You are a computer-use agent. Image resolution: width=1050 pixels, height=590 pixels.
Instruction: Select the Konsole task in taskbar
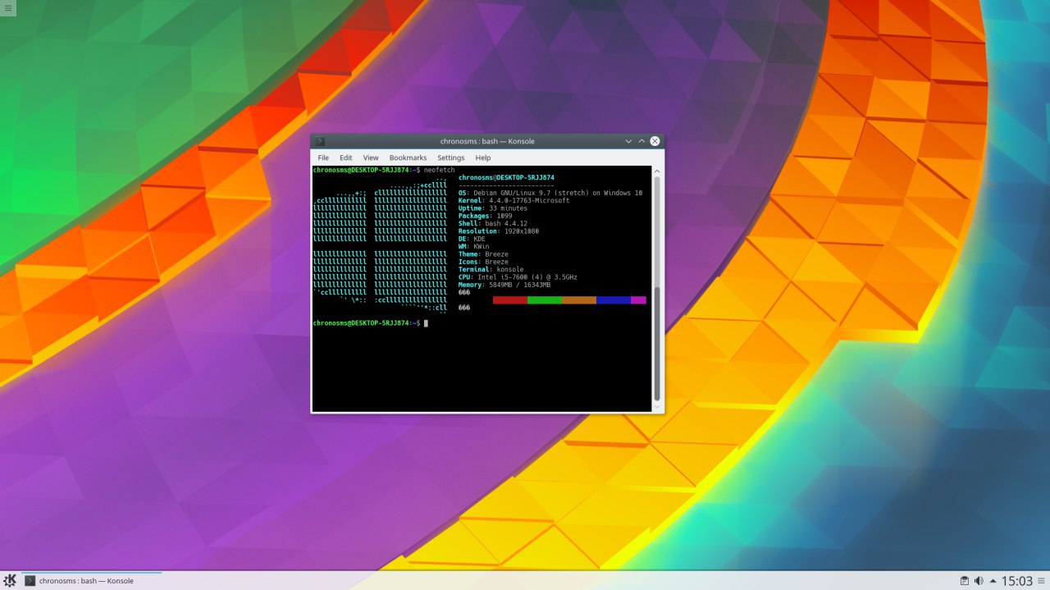point(92,581)
